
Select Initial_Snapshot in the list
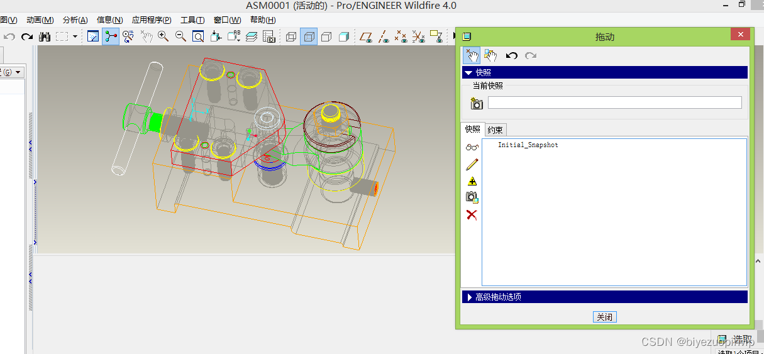click(528, 145)
